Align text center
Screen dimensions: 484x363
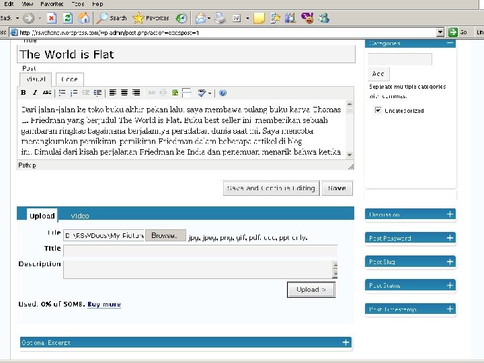[124, 93]
